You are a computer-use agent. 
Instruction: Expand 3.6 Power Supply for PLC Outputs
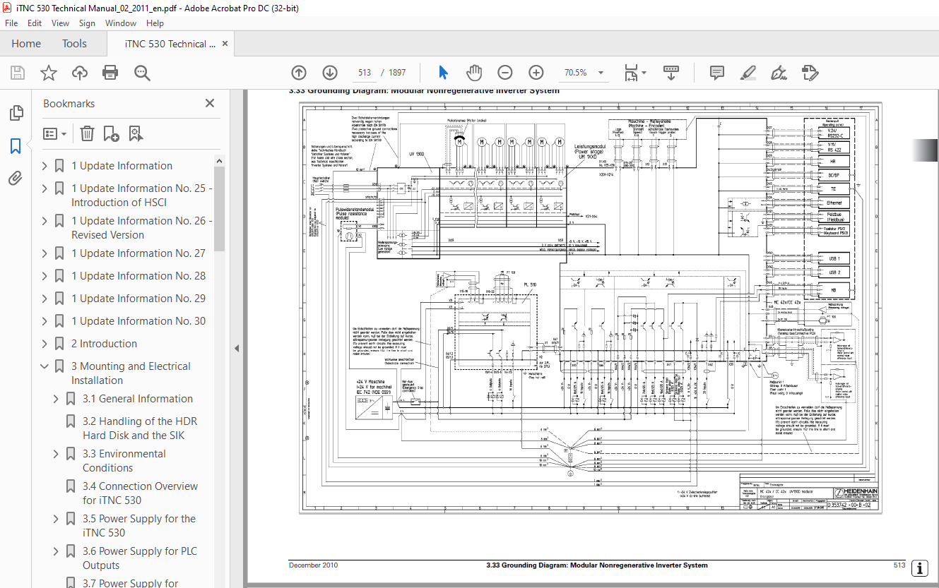56,551
